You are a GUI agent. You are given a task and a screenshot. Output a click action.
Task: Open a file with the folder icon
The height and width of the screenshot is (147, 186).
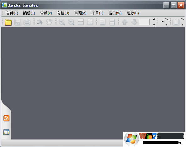(x=8, y=22)
